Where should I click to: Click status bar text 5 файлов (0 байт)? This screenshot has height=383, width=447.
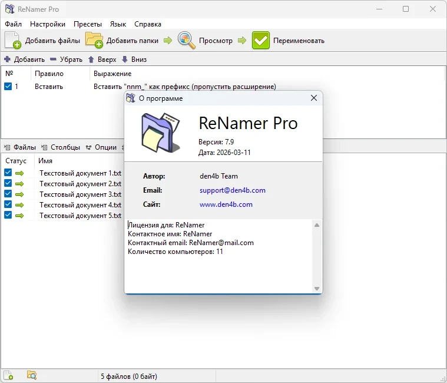click(129, 377)
